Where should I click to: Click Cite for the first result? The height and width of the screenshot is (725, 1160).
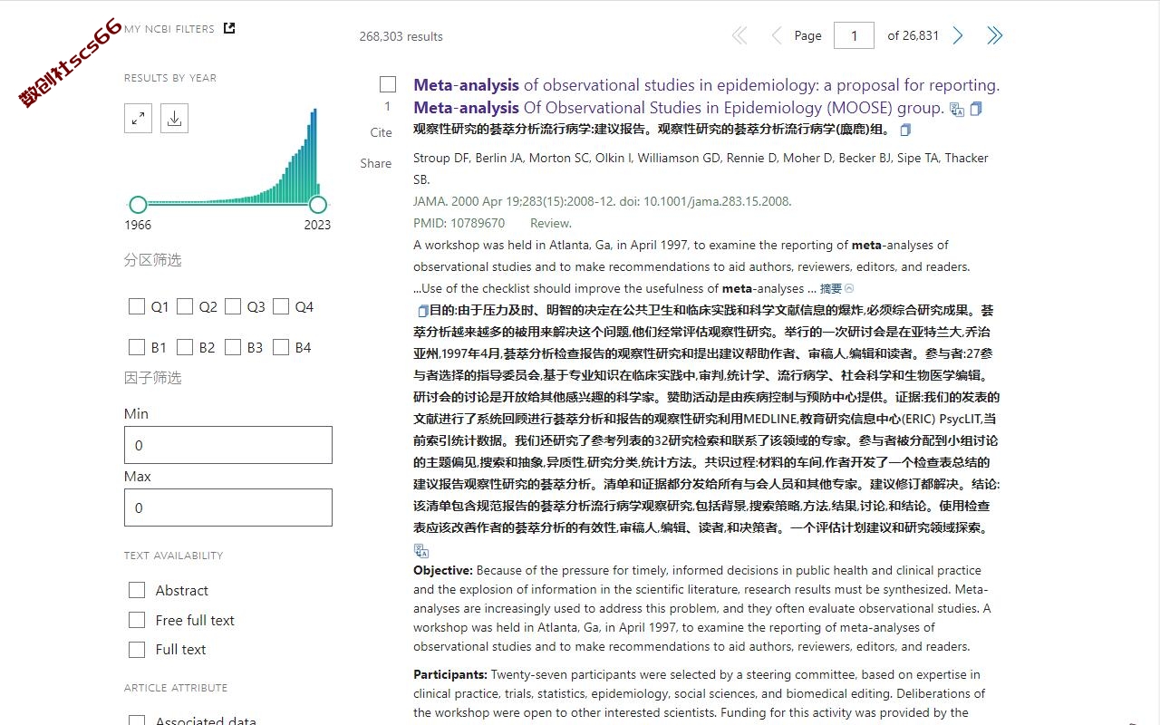[381, 132]
